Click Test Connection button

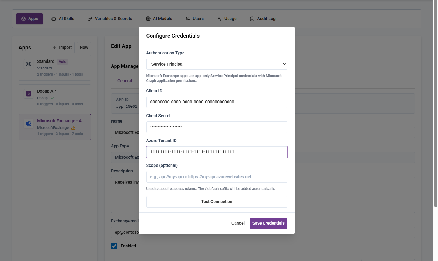tap(217, 202)
